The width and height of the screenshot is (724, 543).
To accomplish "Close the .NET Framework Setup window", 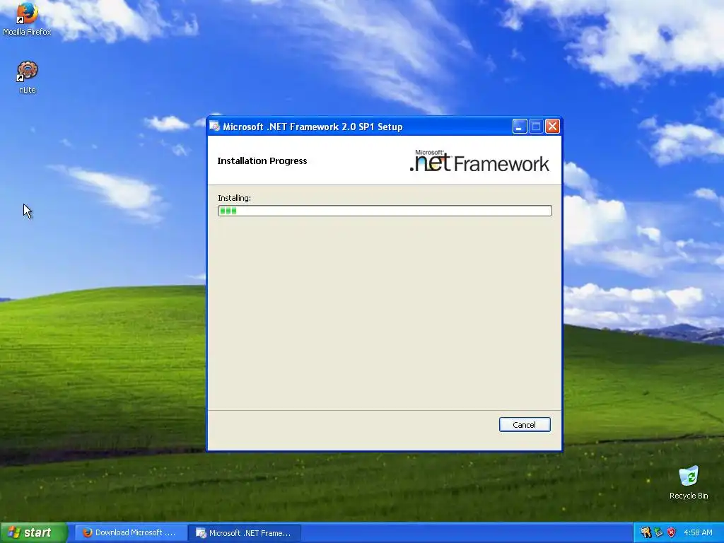I will pos(553,127).
